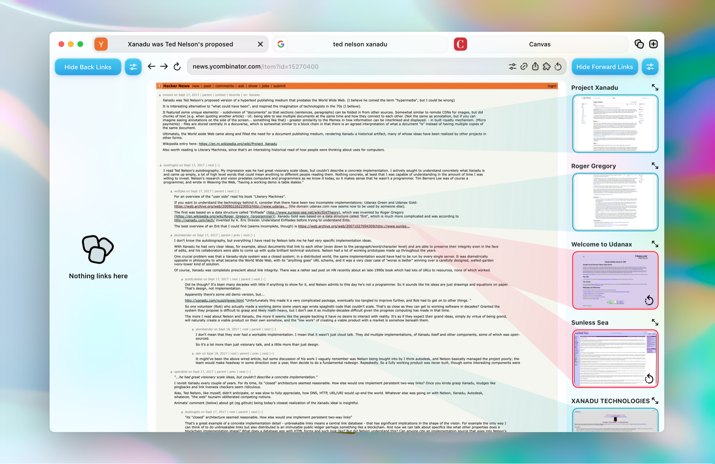The image size is (715, 464).
Task: Click the history icon in the address bar
Action: tap(558, 67)
